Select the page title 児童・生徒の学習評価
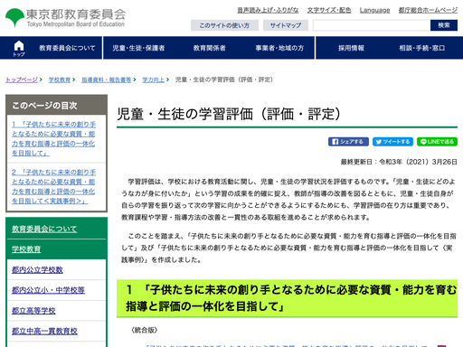This screenshot has height=347, width=463. click(x=229, y=114)
